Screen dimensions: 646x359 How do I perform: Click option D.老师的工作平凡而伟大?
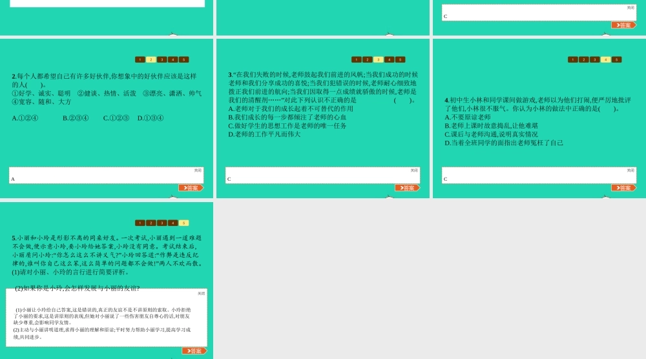tap(264, 134)
